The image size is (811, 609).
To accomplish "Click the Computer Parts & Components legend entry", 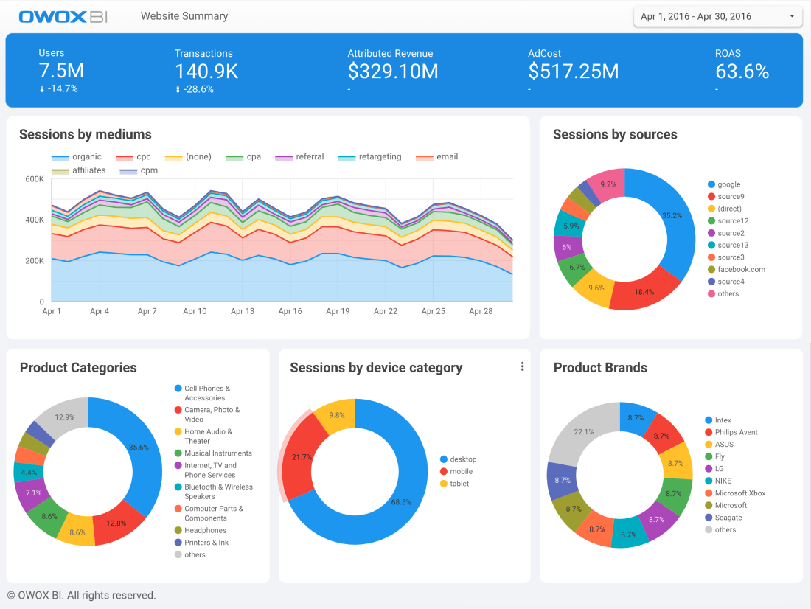I will coord(209,513).
